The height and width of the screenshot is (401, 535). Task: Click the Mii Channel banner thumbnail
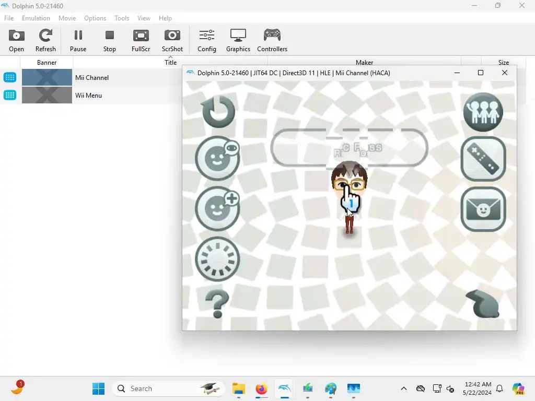(x=46, y=77)
